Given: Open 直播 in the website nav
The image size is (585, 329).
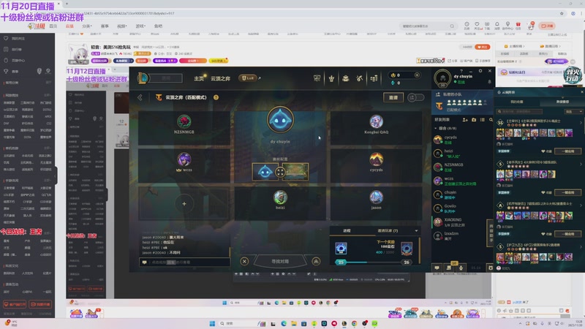Looking at the screenshot, I should click(69, 26).
